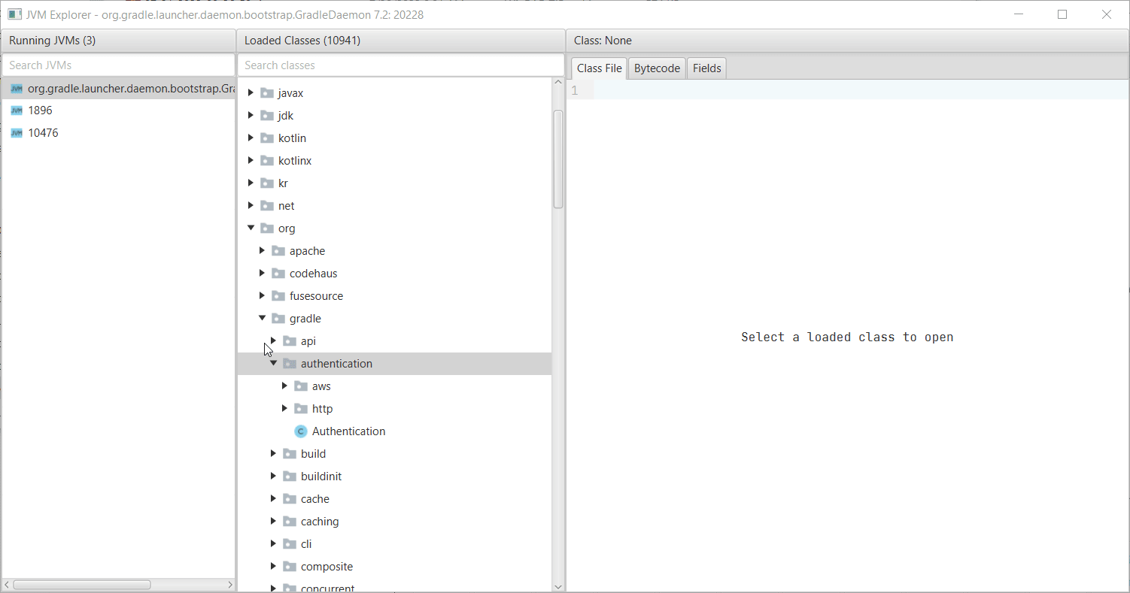1130x593 pixels.
Task: Expand the kotlin package node
Action: coord(251,138)
